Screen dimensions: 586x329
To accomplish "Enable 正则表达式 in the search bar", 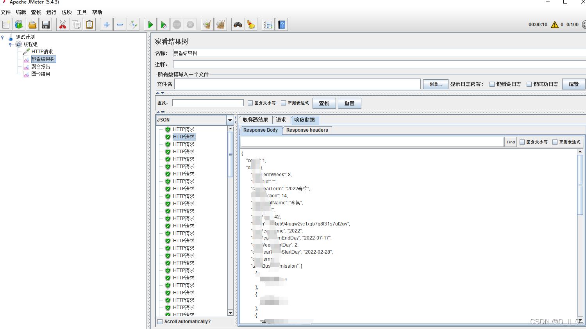I will click(284, 103).
